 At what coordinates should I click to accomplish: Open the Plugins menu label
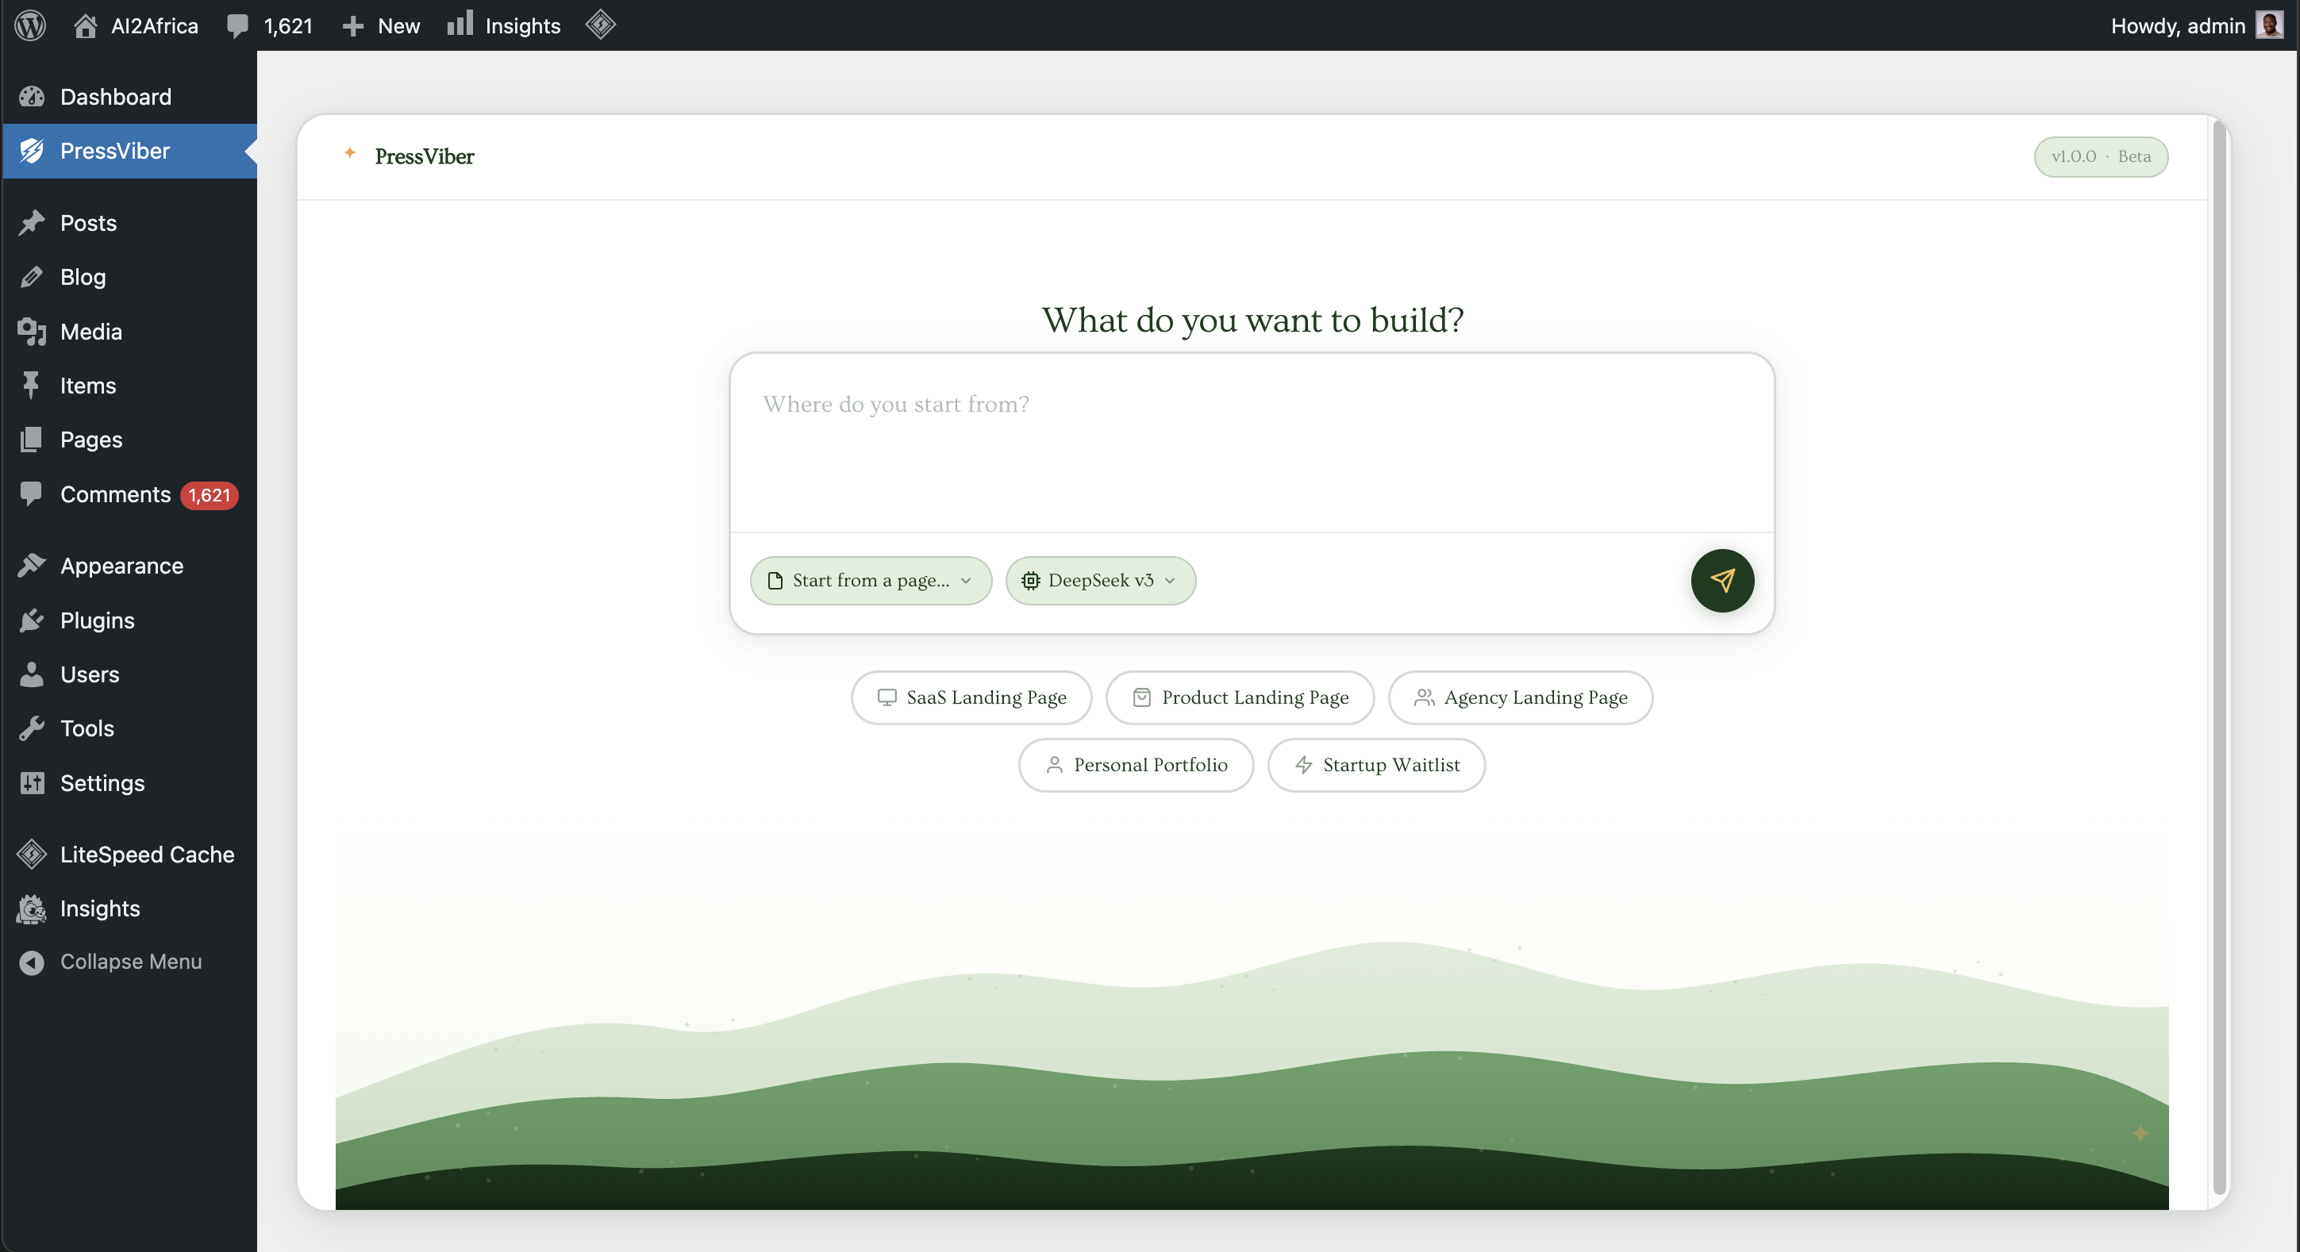pos(98,620)
